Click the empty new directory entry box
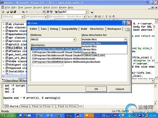 pos(47,65)
